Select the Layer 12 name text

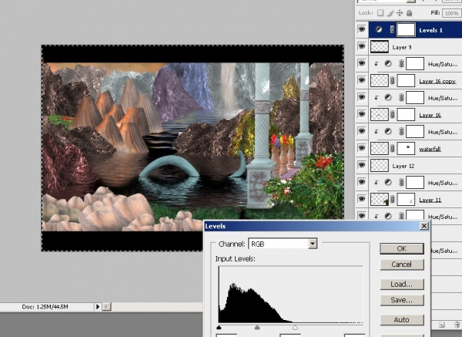tap(403, 166)
